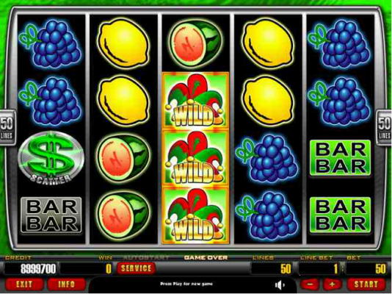Mute the game sound
392x294 pixels.
coord(280,284)
